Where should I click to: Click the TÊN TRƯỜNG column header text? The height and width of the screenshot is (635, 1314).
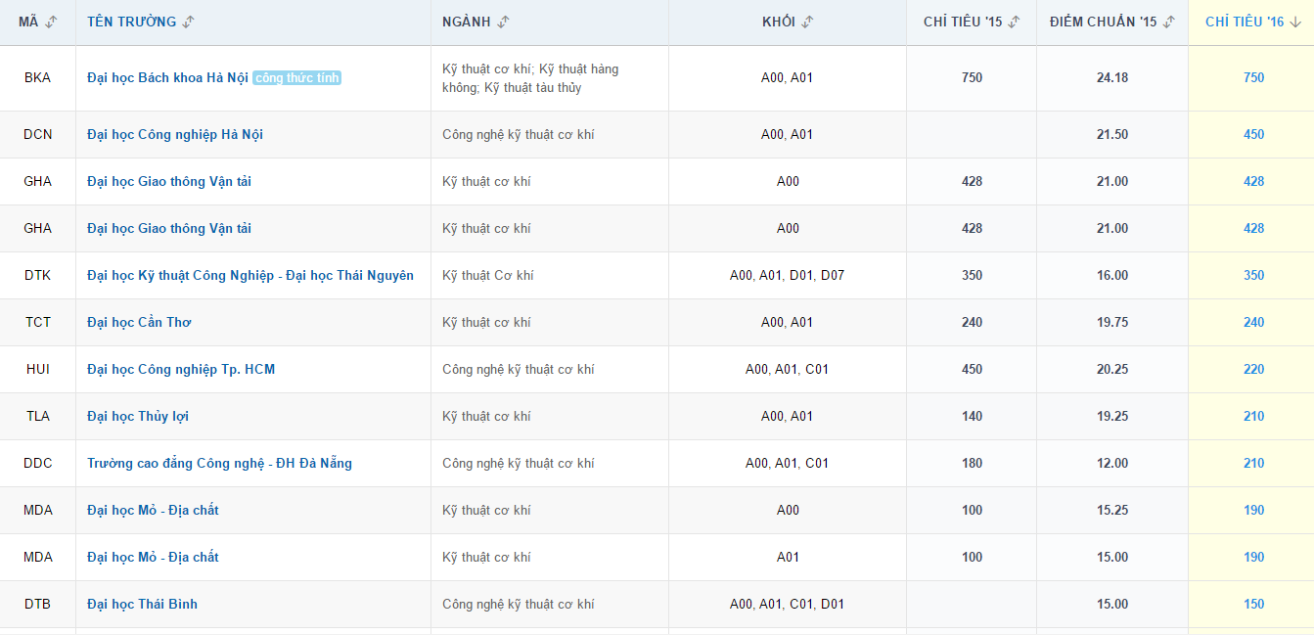[x=132, y=23]
